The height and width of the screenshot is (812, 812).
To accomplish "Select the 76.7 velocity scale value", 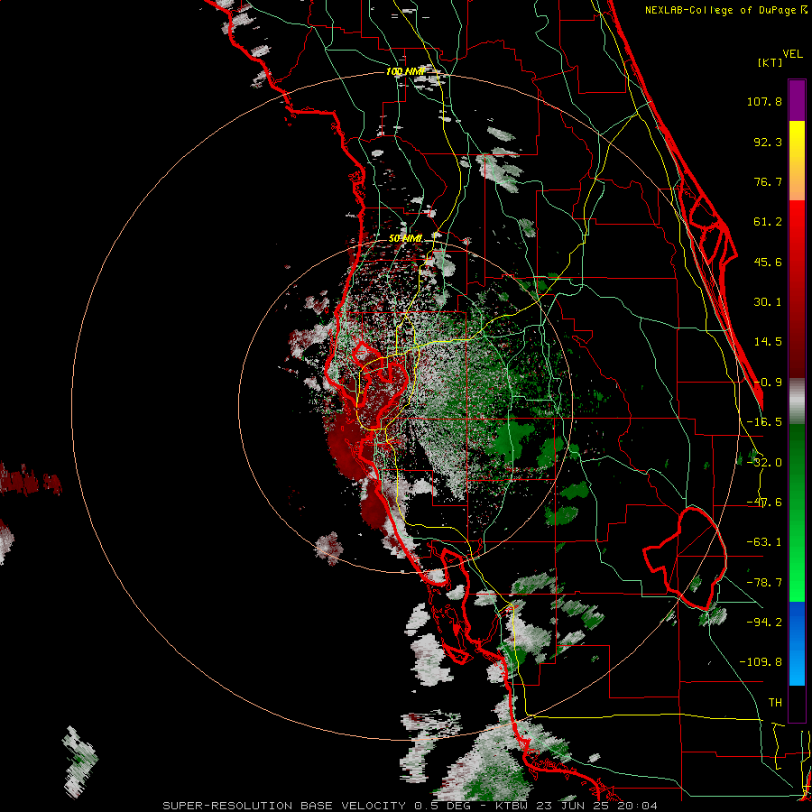I will (768, 181).
